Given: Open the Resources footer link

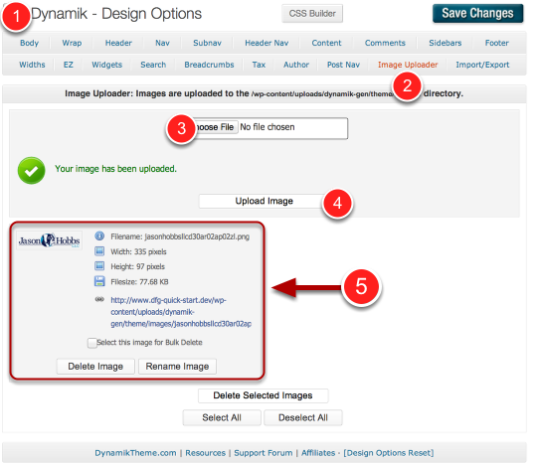Looking at the screenshot, I should click(x=206, y=453).
